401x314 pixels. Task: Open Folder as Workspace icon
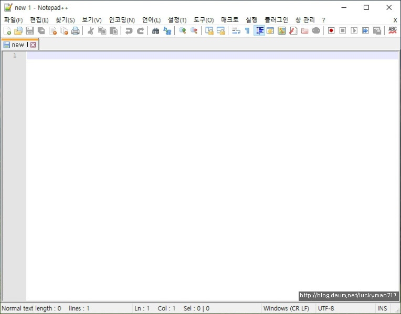click(304, 30)
